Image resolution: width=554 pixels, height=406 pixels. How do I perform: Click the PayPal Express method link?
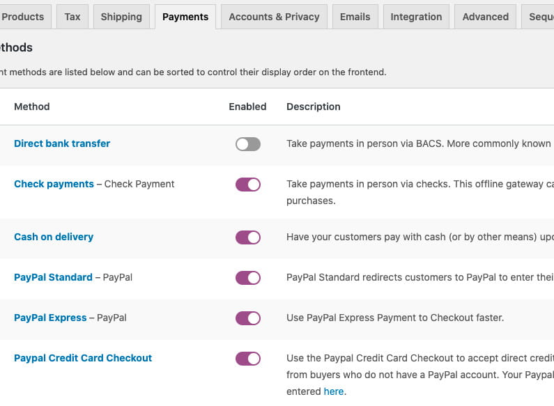coord(50,318)
